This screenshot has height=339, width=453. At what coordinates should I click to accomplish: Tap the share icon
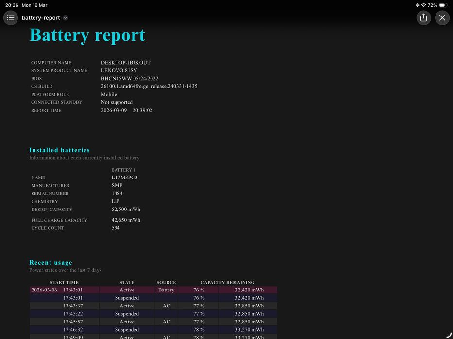[423, 18]
